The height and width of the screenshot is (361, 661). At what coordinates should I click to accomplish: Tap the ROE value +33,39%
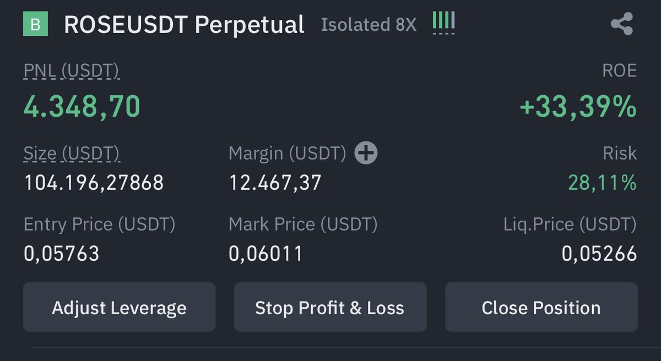578,106
